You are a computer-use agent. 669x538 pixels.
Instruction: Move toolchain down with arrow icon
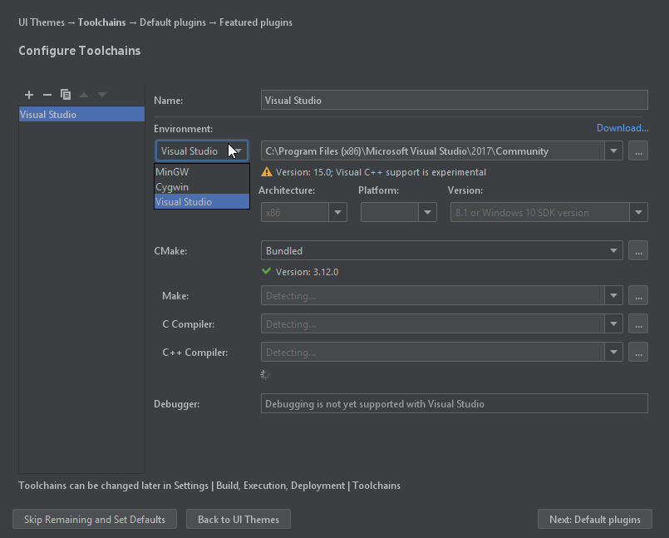tap(102, 94)
